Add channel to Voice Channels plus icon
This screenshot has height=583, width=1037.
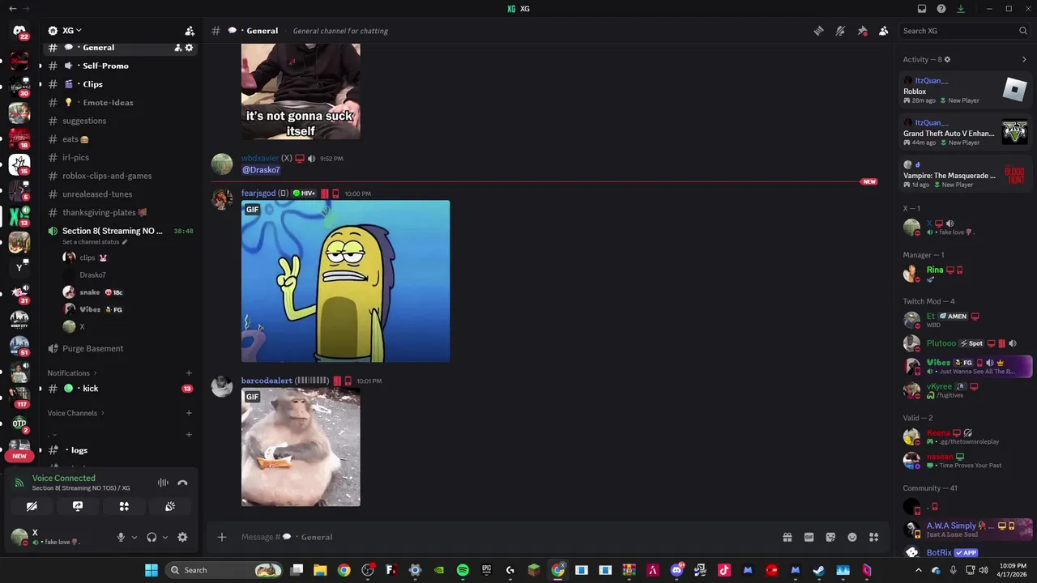click(x=189, y=413)
